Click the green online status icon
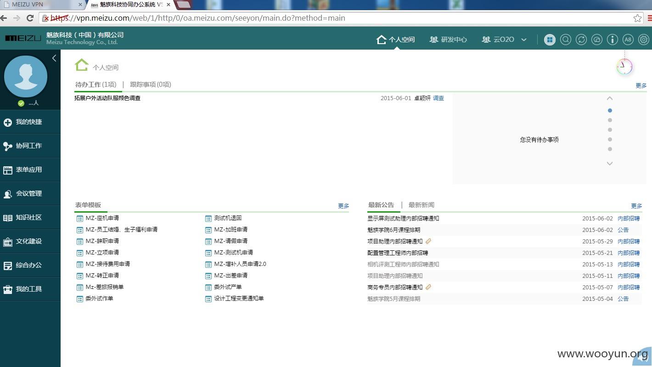Screen dimensions: 652x367 (x=21, y=103)
